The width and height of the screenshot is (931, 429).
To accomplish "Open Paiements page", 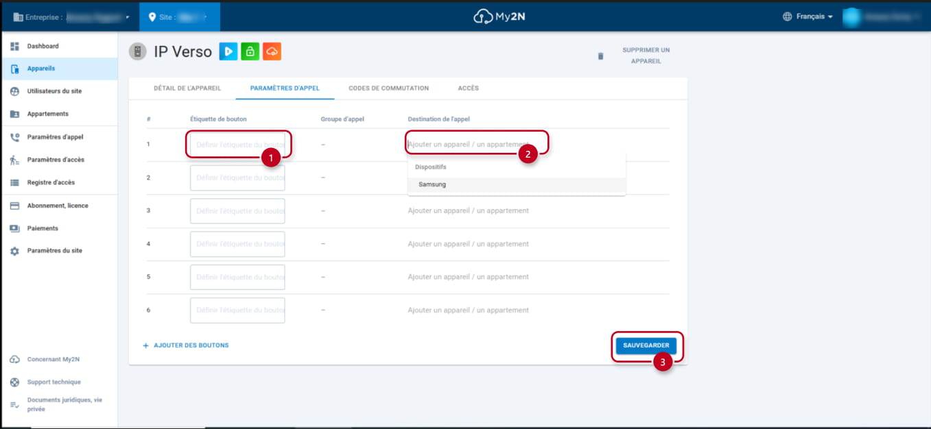I will click(x=43, y=228).
